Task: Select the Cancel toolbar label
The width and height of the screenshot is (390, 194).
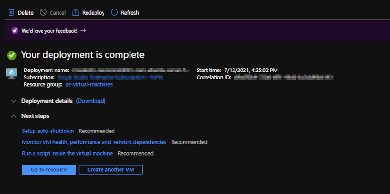Action: tap(58, 13)
